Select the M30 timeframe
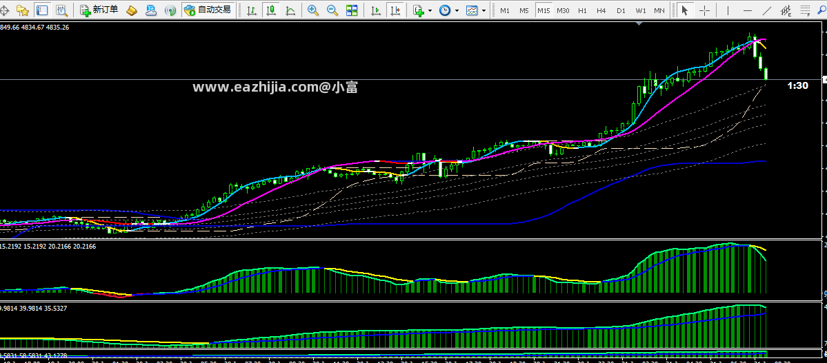827x363 pixels. pyautogui.click(x=563, y=10)
